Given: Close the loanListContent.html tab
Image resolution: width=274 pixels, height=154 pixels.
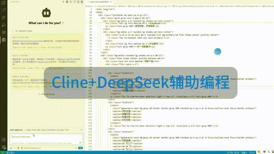Looking at the screenshot, I should (x=111, y=2).
